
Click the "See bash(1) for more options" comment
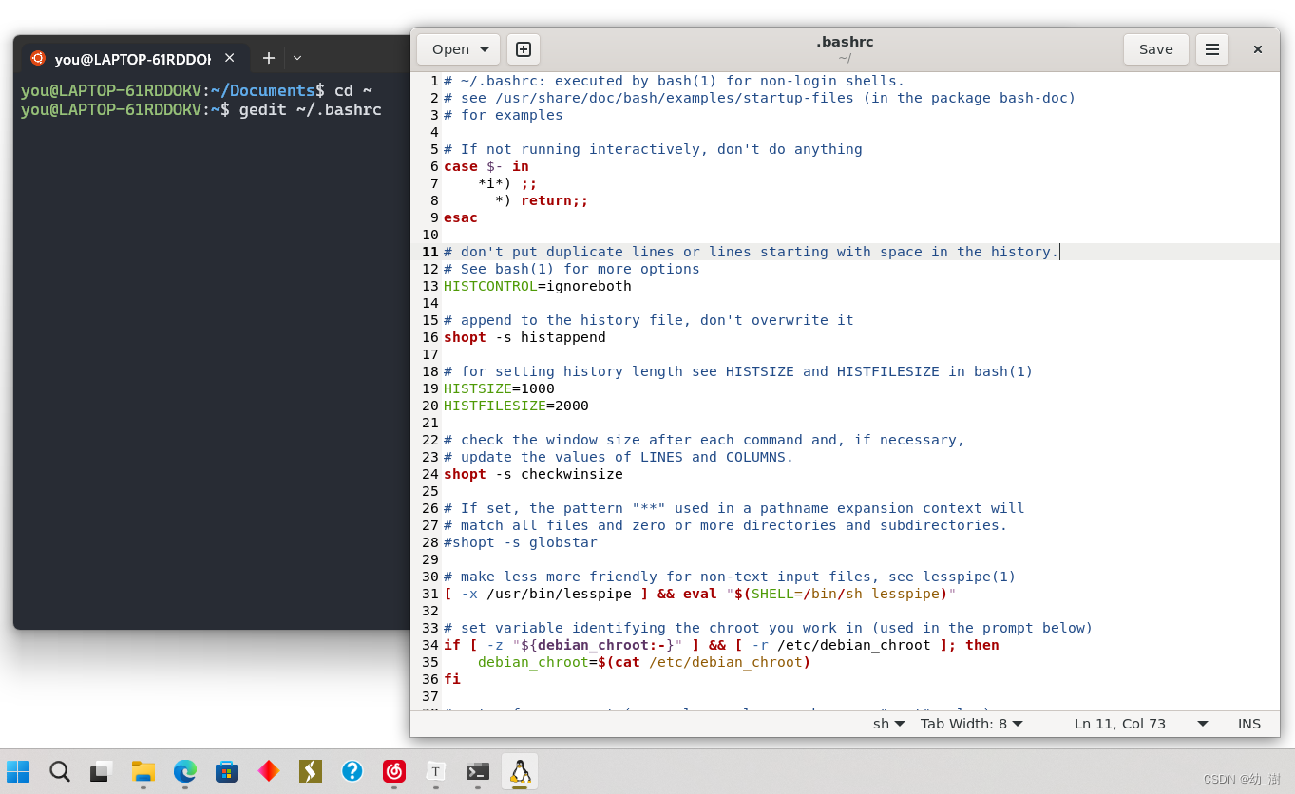[572, 269]
